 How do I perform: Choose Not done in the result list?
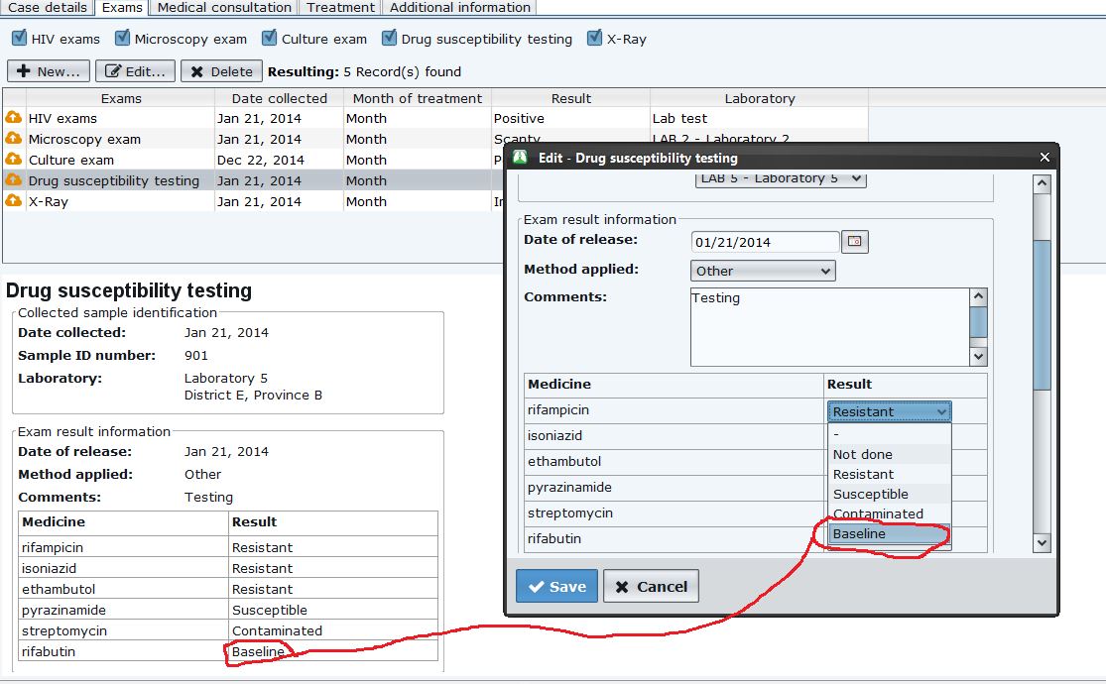[x=889, y=454]
